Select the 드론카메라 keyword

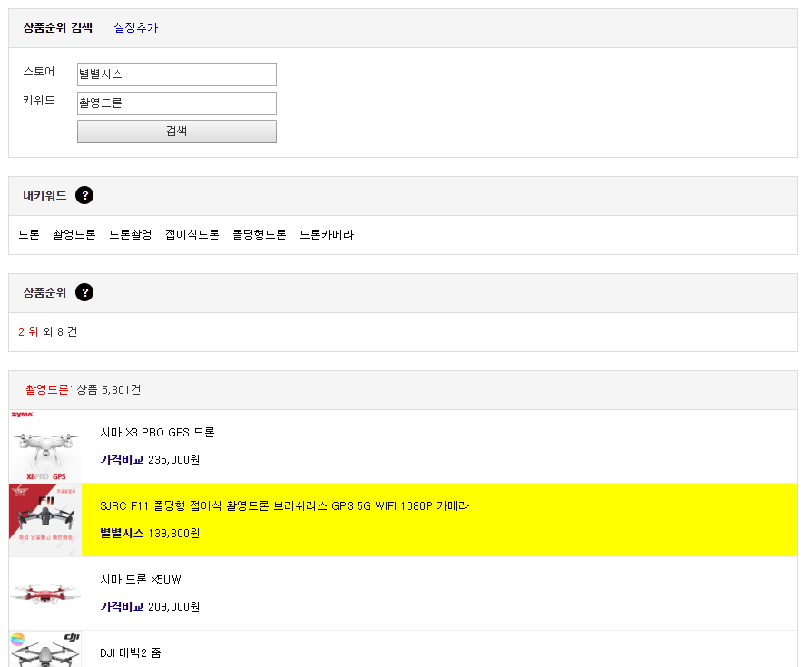327,235
